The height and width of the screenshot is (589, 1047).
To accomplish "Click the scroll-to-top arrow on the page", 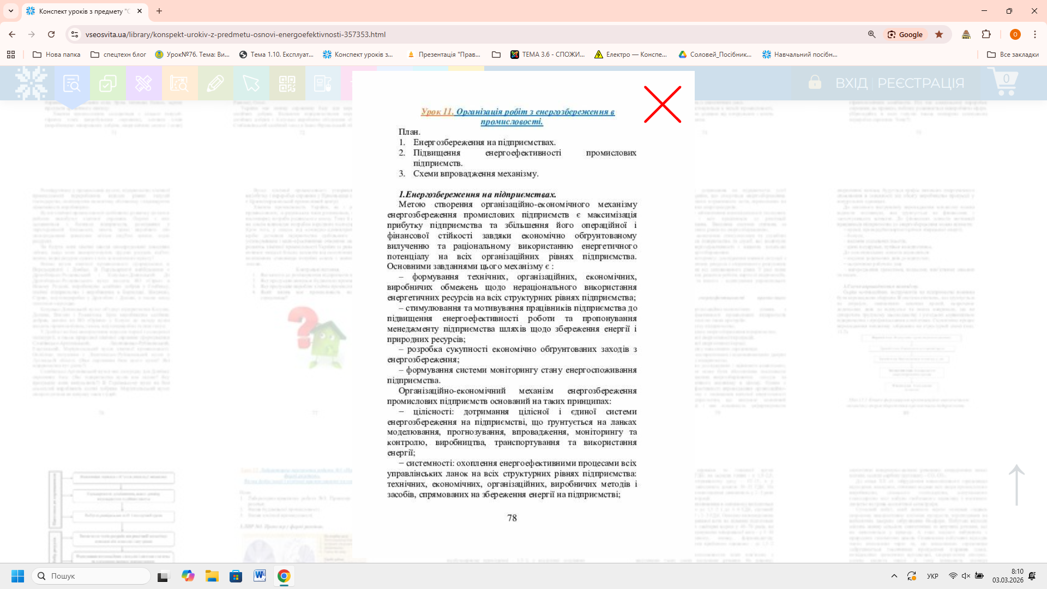I will (x=1016, y=485).
